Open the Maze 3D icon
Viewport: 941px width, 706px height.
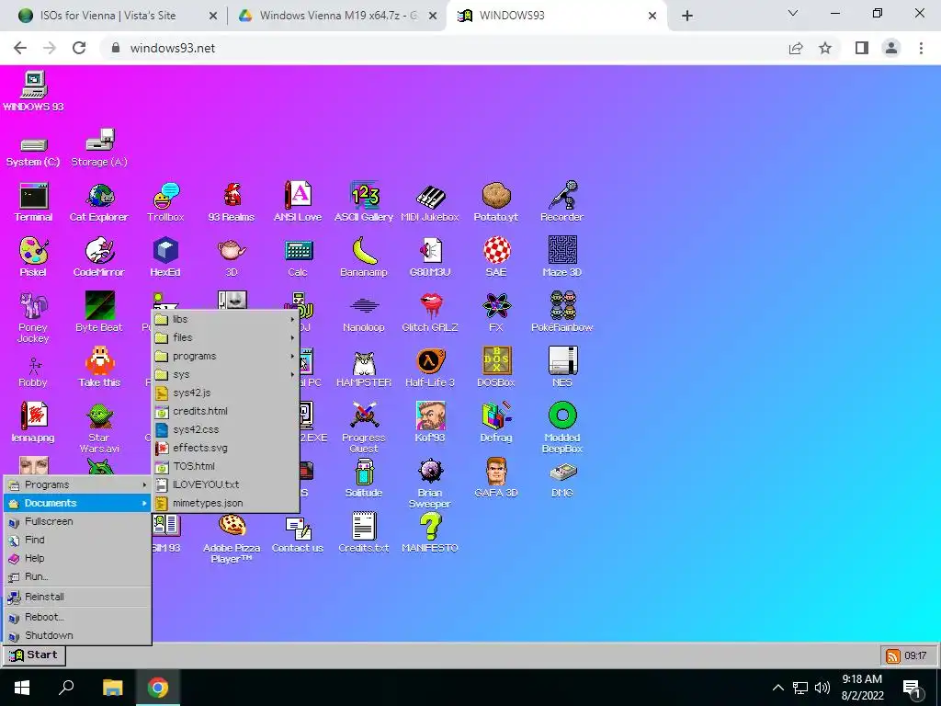tap(562, 257)
